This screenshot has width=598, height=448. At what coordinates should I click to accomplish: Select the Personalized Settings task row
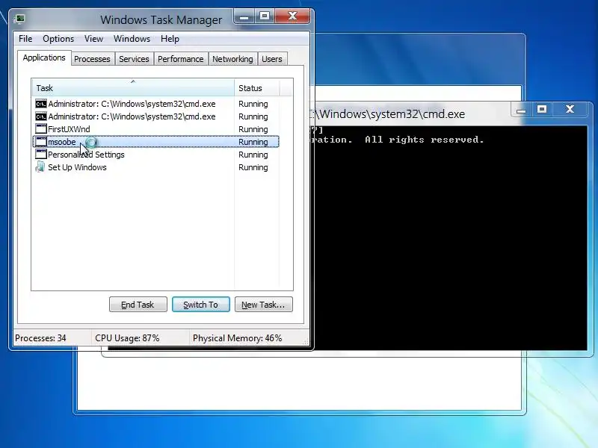(156, 155)
